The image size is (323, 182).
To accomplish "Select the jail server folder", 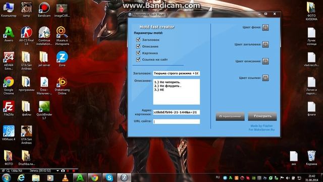I will pos(44,59).
